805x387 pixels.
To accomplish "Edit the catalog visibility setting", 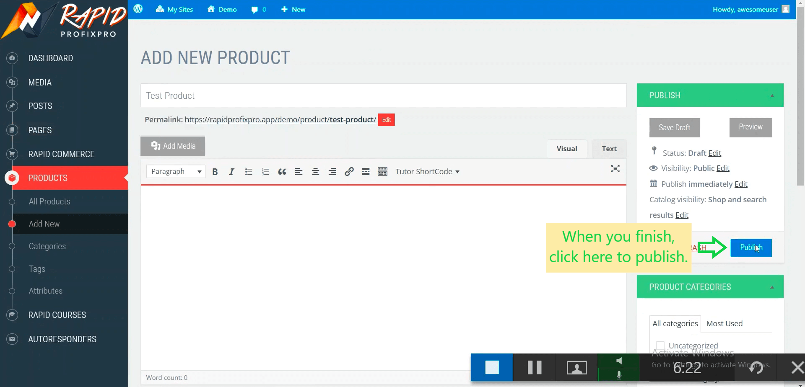I will tap(682, 215).
